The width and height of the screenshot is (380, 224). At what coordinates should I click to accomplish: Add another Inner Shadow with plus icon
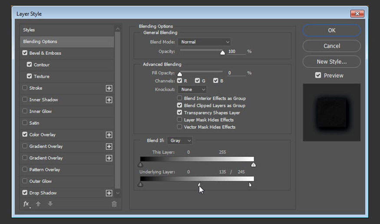(x=109, y=100)
